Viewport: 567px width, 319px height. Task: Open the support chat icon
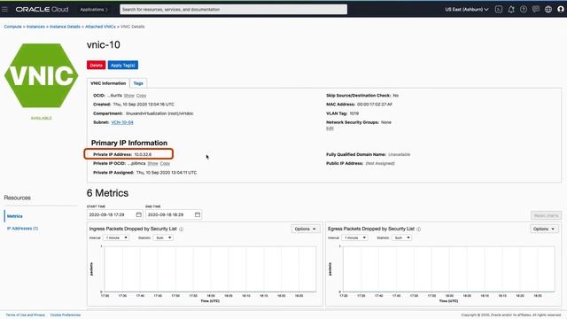pos(536,10)
